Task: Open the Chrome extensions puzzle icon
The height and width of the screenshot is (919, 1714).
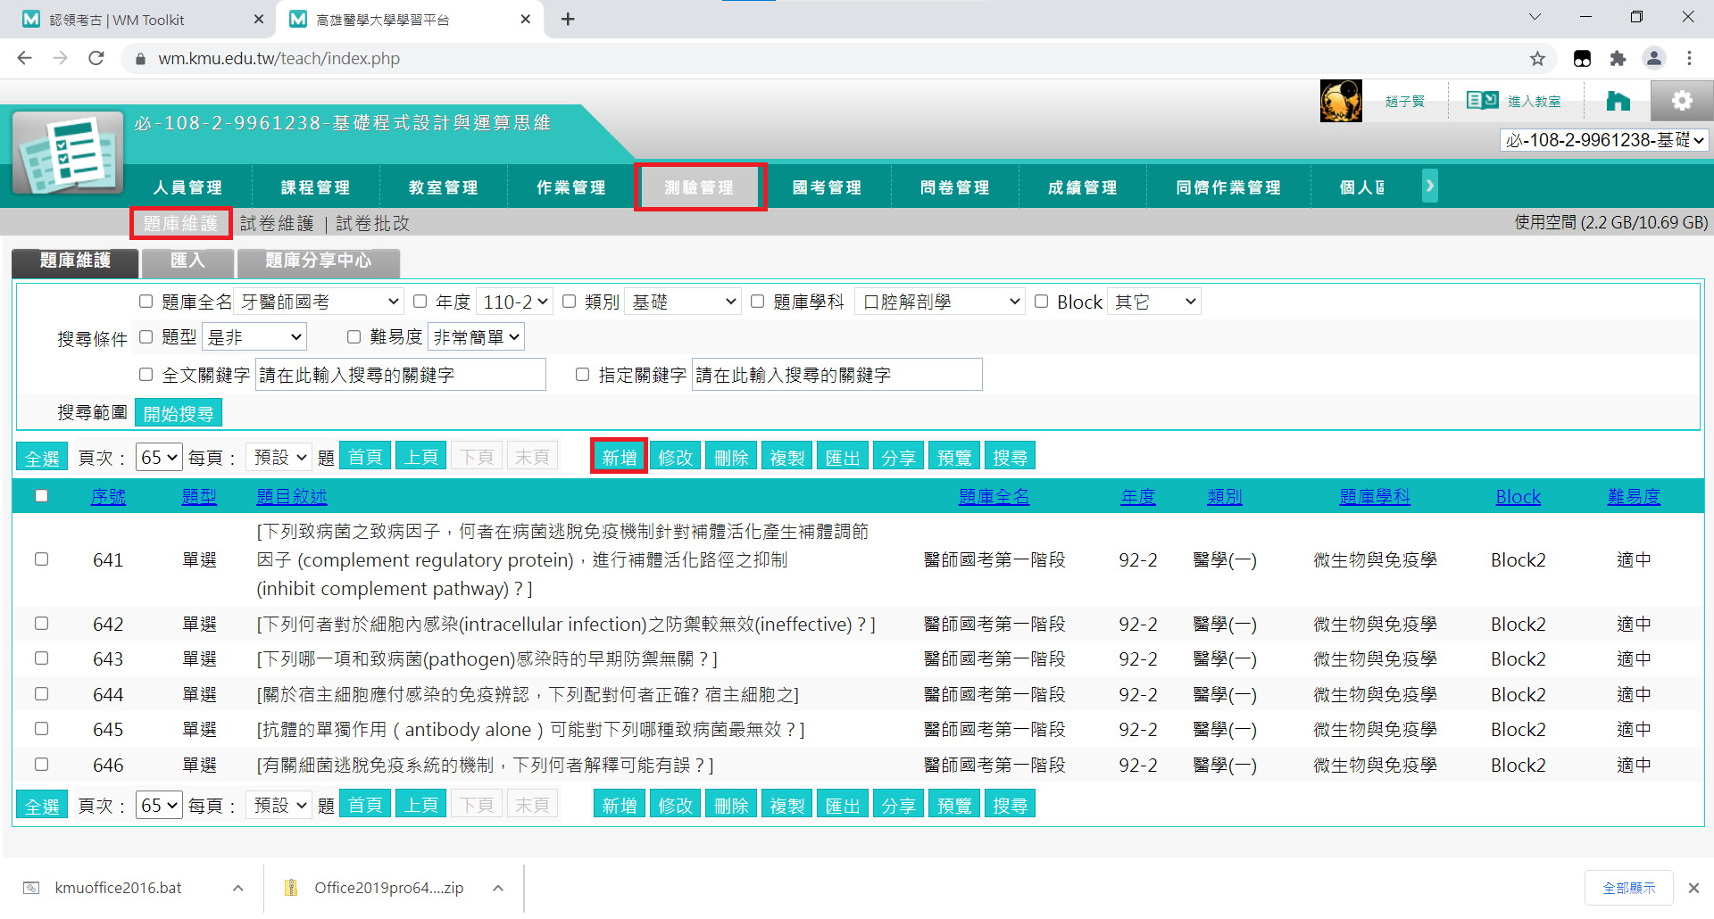Action: click(x=1618, y=59)
